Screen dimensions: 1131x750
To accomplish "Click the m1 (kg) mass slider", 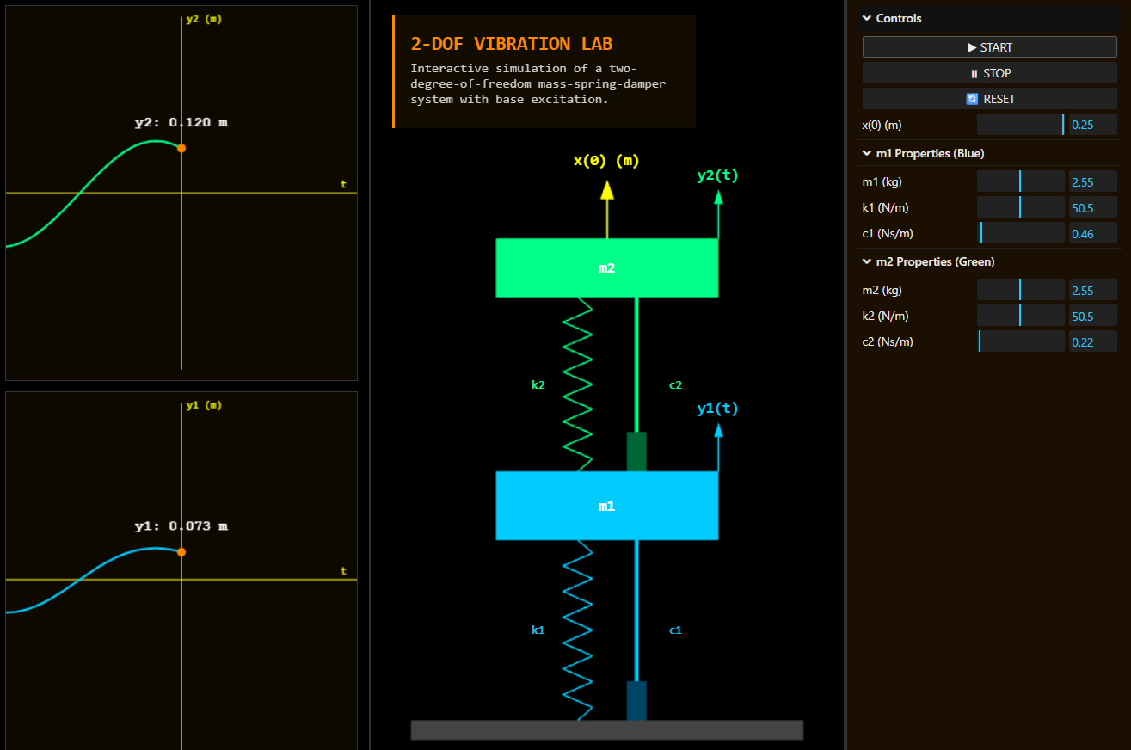I will point(1021,181).
